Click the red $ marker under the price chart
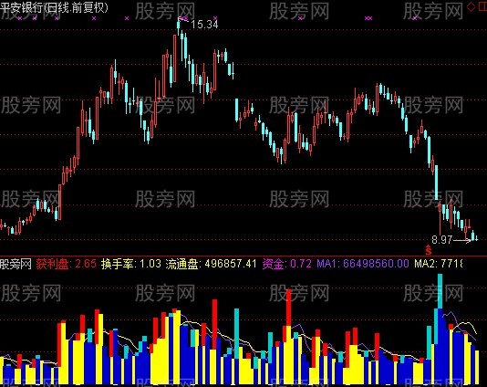487x387 pixels. click(x=429, y=249)
